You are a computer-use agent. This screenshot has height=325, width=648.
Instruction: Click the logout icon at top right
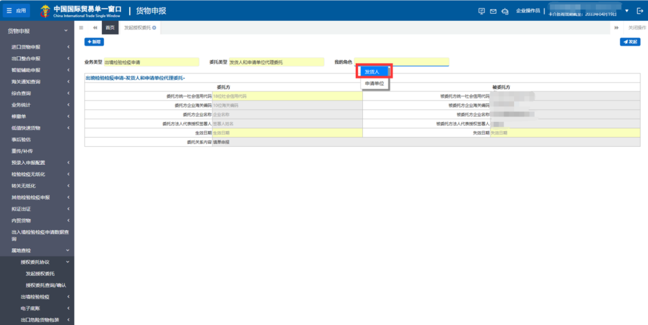pos(639,11)
